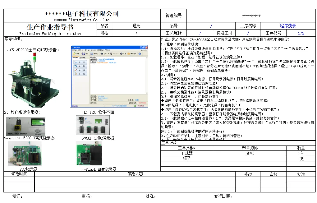Click the yellow load icon in FLY PRO toolbar
Viewport: 317px width, 203px height.
[74, 53]
